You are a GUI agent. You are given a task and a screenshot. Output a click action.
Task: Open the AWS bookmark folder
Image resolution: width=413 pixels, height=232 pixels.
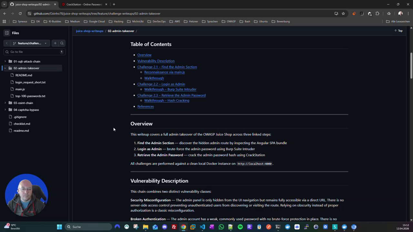pyautogui.click(x=175, y=22)
